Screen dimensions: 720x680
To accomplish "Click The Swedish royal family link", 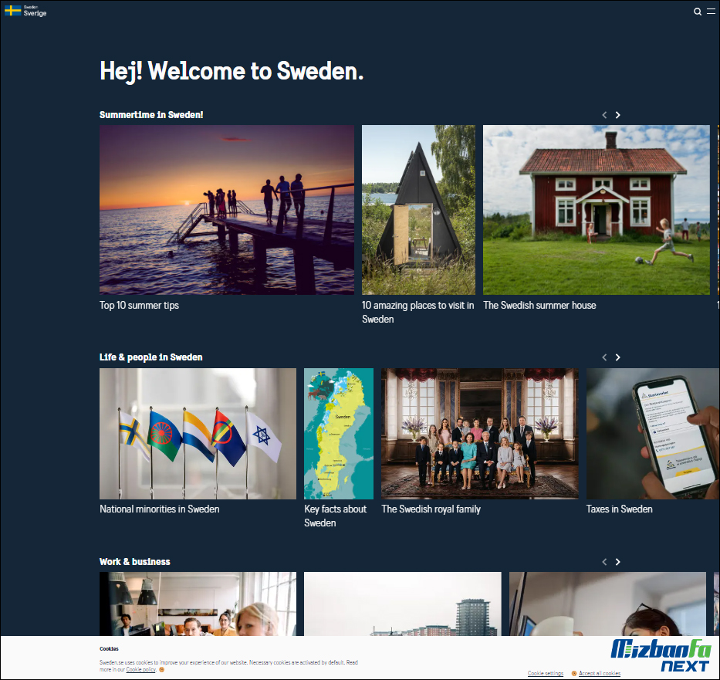I will point(431,509).
